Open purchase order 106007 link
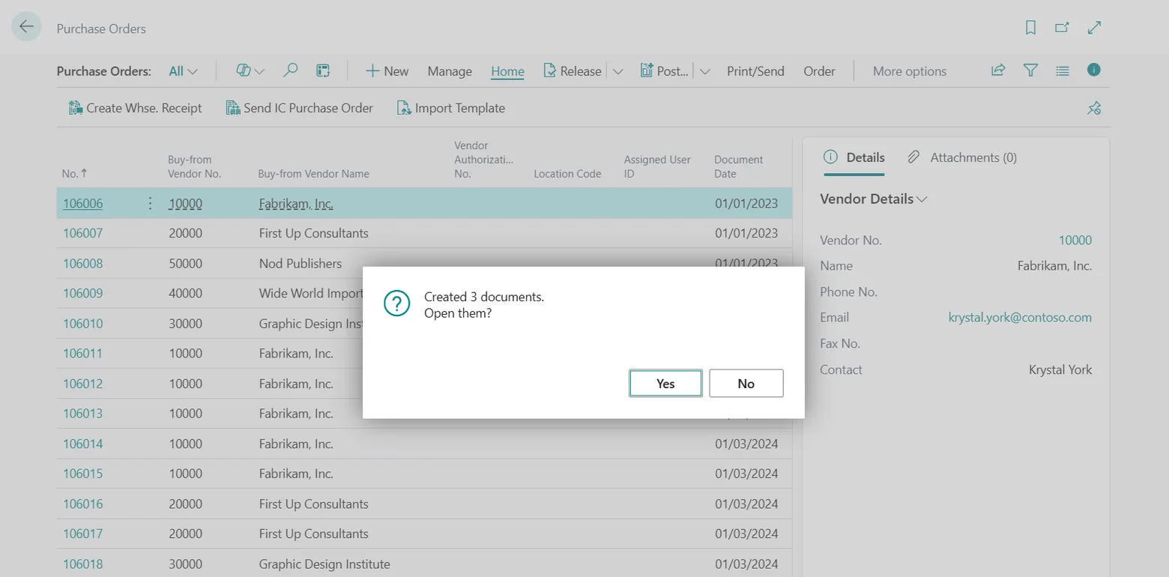The height and width of the screenshot is (577, 1169). (83, 233)
